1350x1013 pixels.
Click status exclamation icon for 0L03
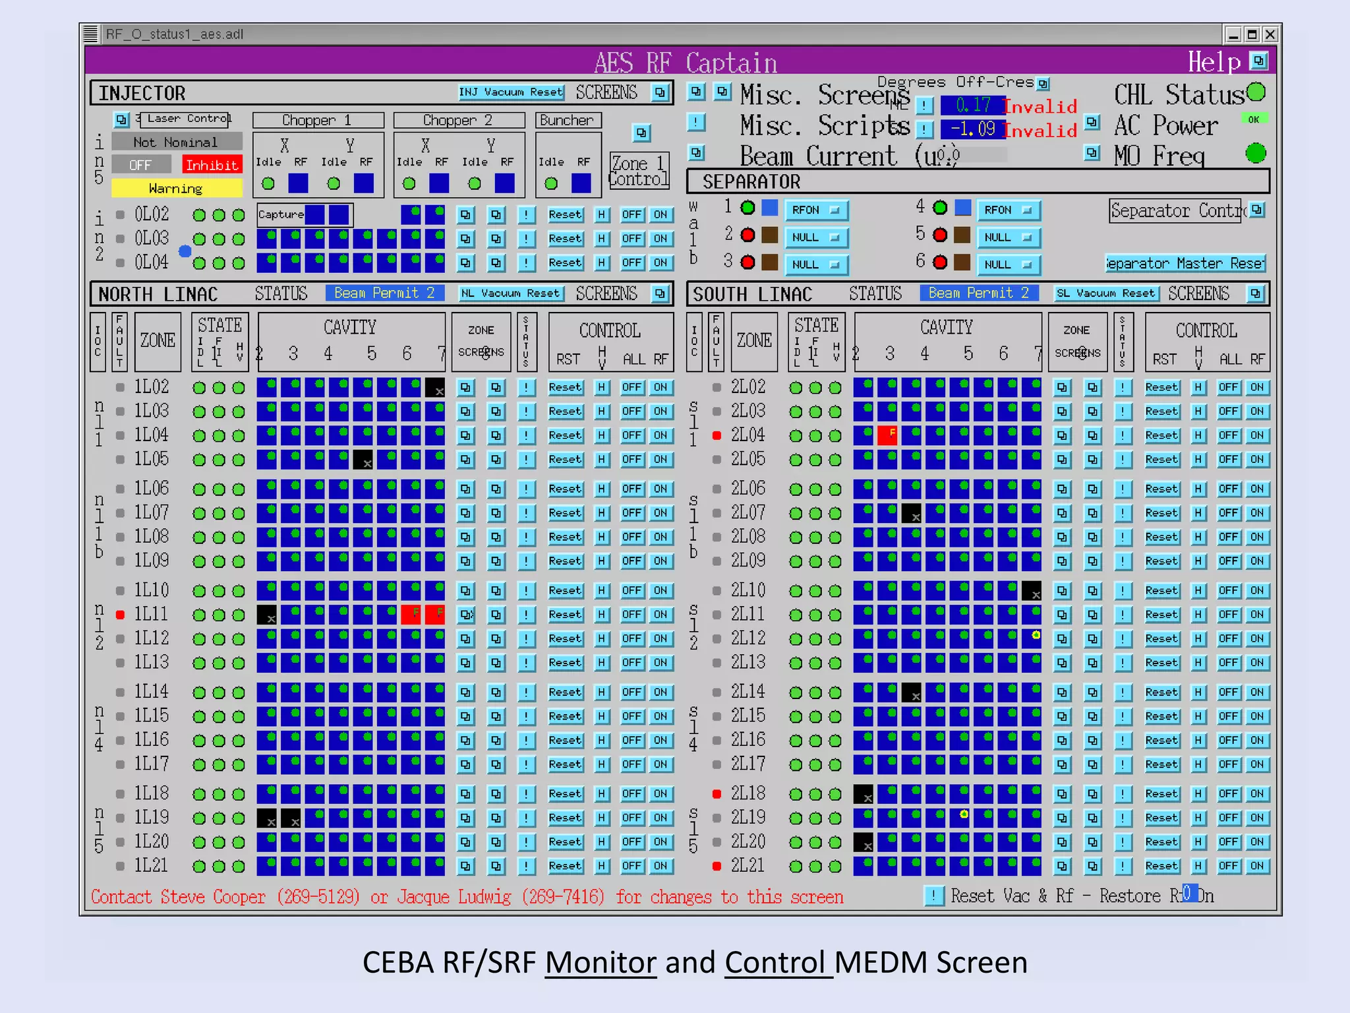pyautogui.click(x=526, y=238)
